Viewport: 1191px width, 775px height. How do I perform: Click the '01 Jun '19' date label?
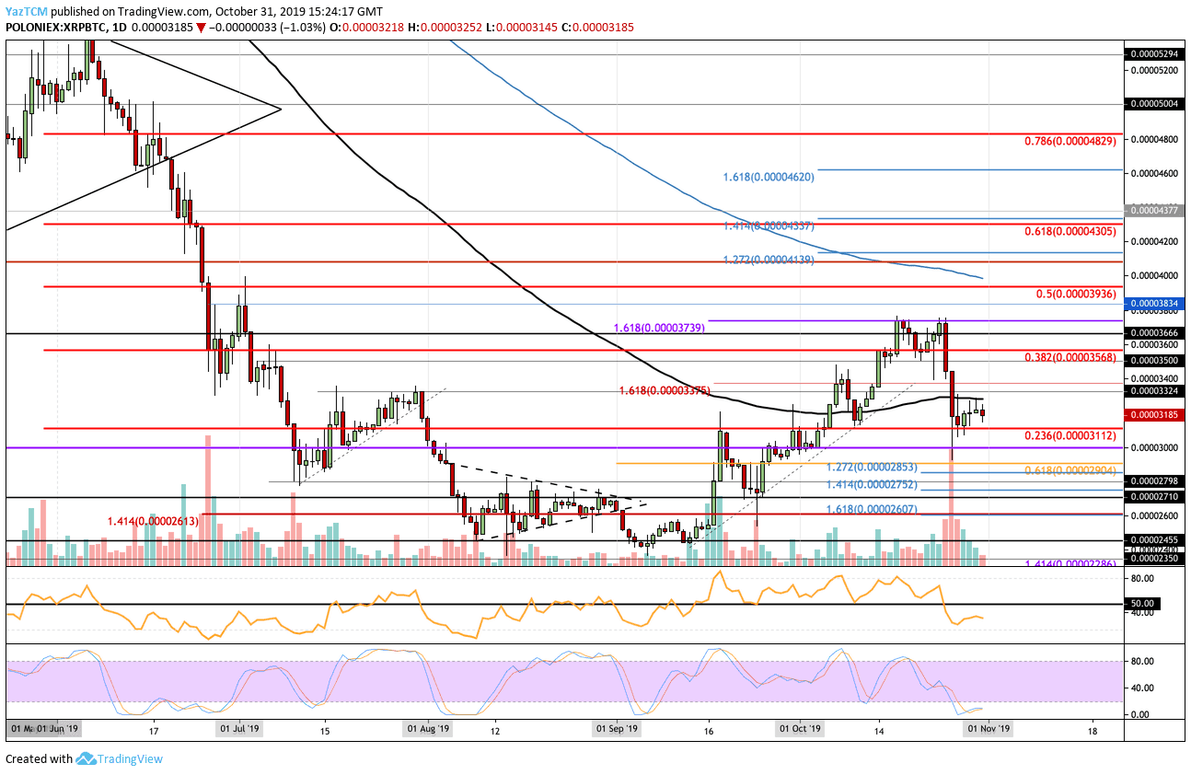point(59,728)
